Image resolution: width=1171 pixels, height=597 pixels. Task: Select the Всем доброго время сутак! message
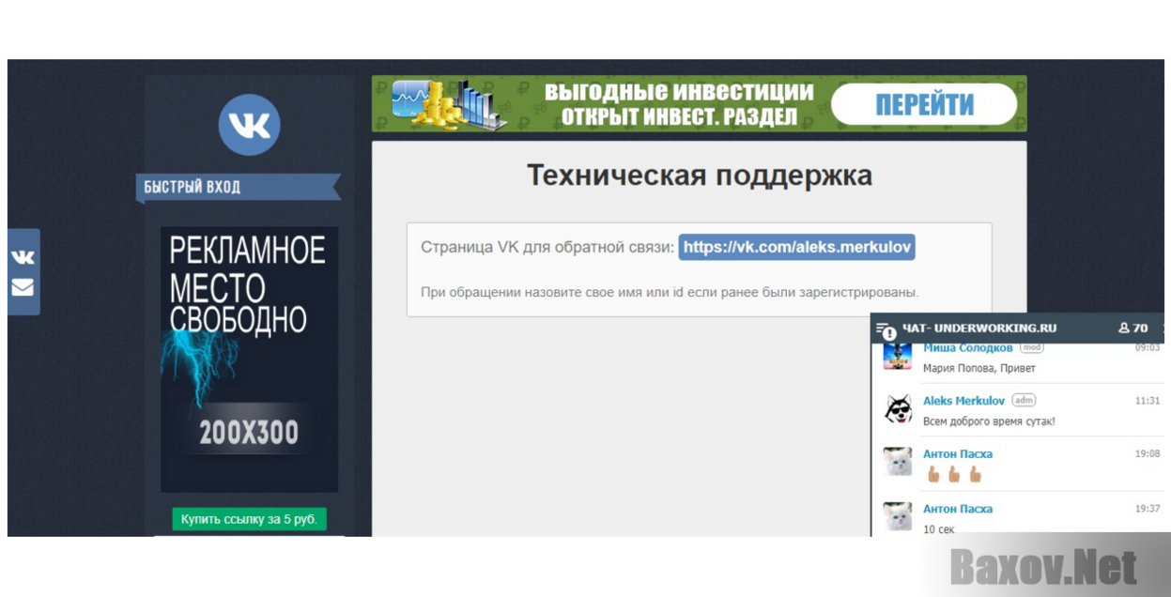tap(989, 421)
